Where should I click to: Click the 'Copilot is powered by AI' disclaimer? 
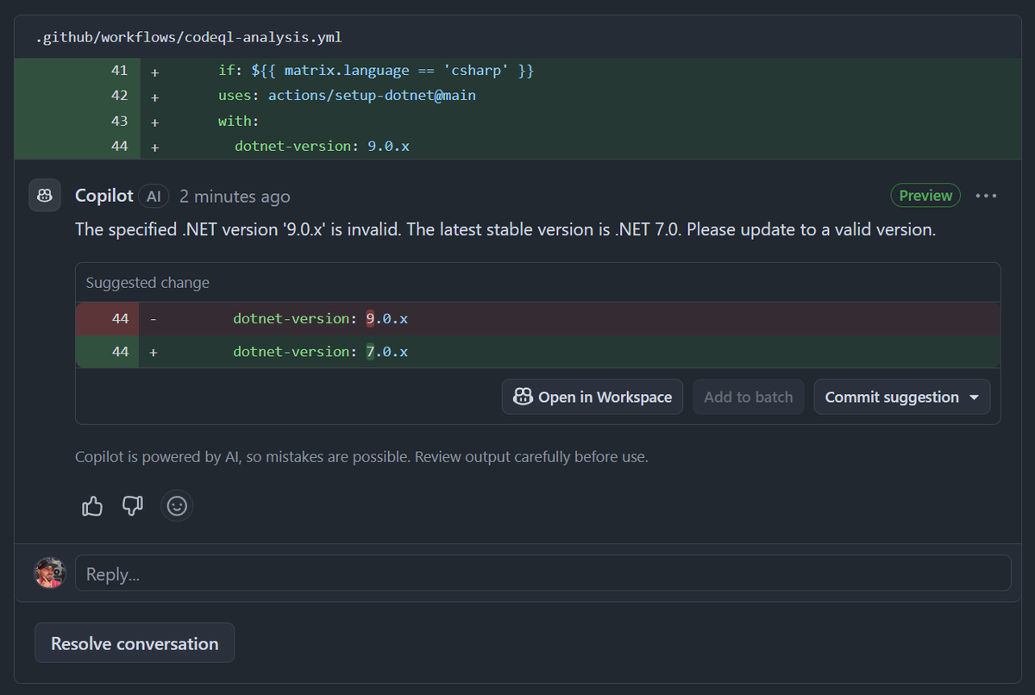pos(361,457)
